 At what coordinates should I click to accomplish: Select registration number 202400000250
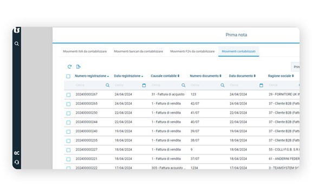[87, 113]
